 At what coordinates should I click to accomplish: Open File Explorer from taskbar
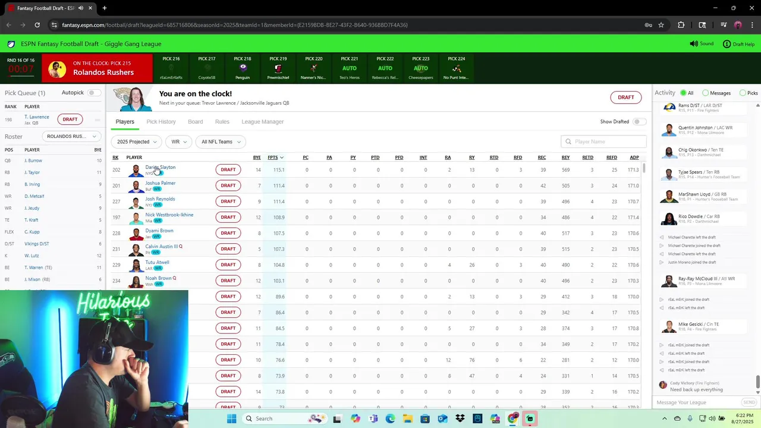point(408,418)
